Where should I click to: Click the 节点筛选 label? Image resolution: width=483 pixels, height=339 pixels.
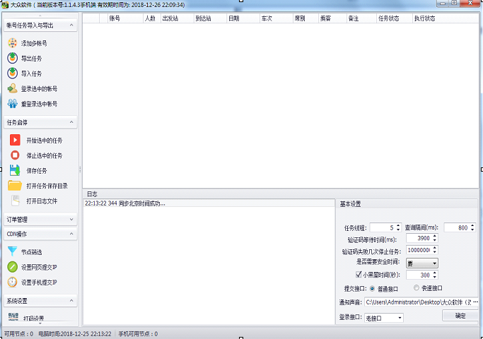(31, 252)
